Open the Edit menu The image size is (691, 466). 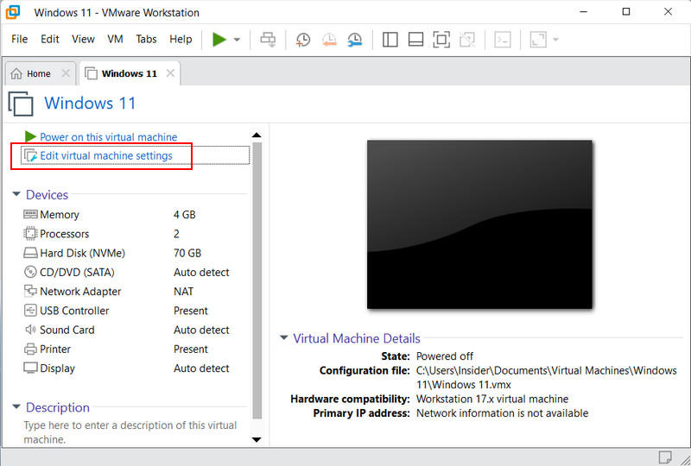pyautogui.click(x=50, y=39)
